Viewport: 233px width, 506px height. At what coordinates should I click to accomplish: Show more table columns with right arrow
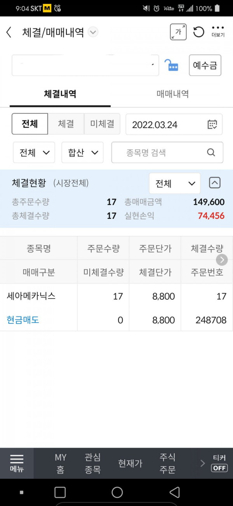222,260
